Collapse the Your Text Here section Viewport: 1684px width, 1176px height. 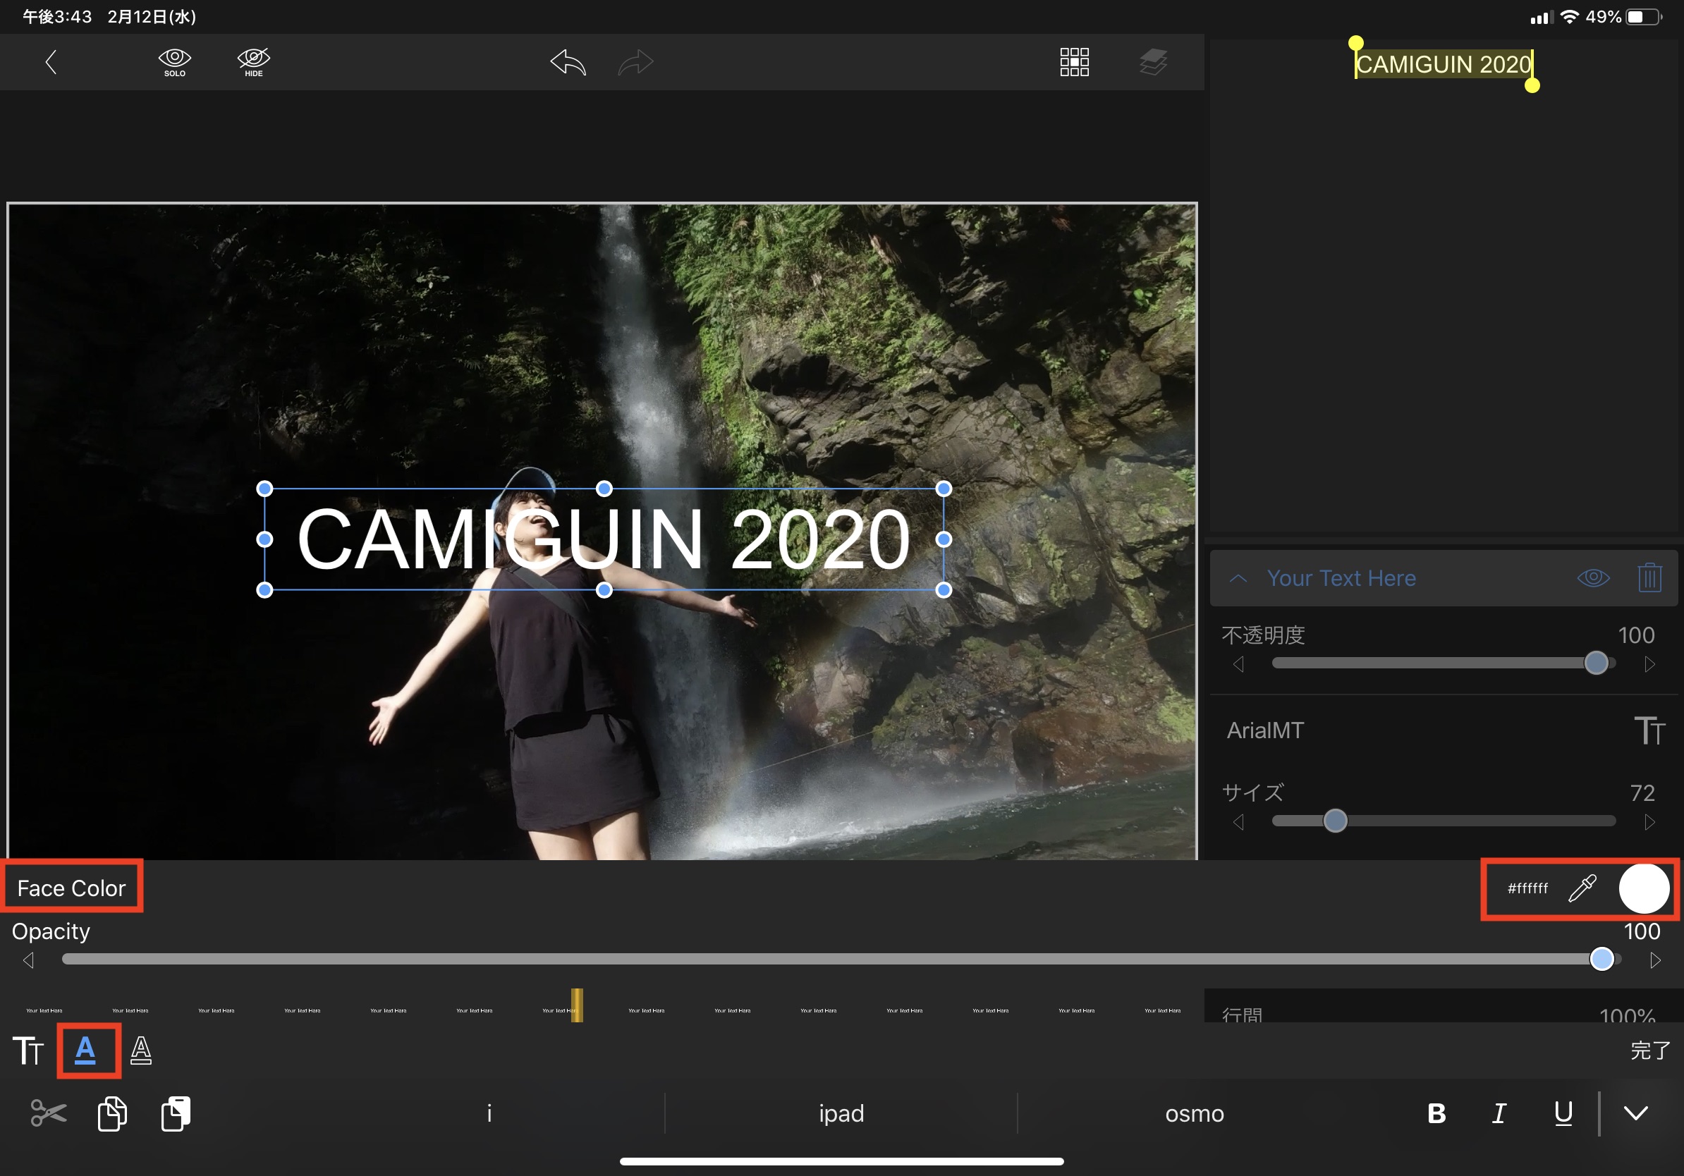1238,577
